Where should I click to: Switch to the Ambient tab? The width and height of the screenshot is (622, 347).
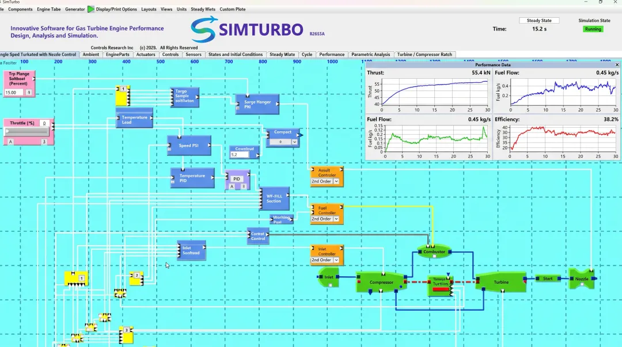coord(91,54)
